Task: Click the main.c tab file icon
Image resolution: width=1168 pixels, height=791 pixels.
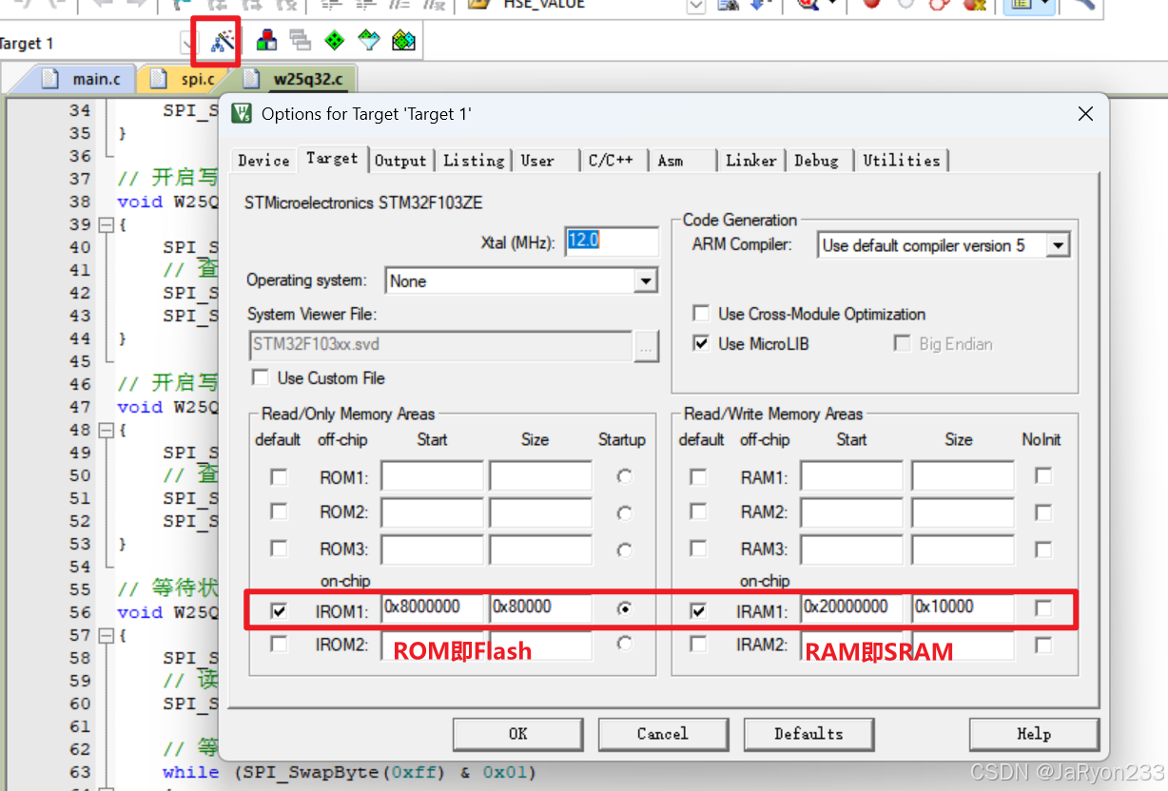Action: [50, 79]
